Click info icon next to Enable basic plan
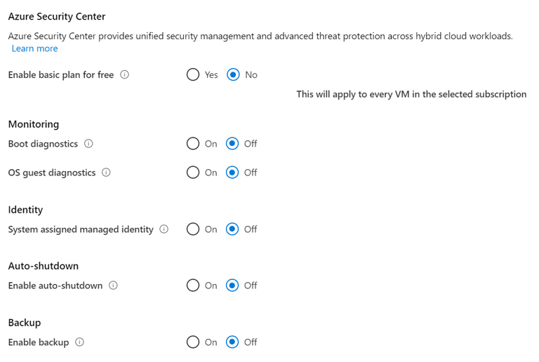Screen dimensions: 539x362 [x=125, y=74]
